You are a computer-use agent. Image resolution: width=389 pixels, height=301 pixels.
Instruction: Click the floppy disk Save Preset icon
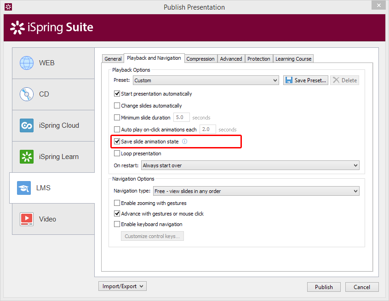(289, 80)
